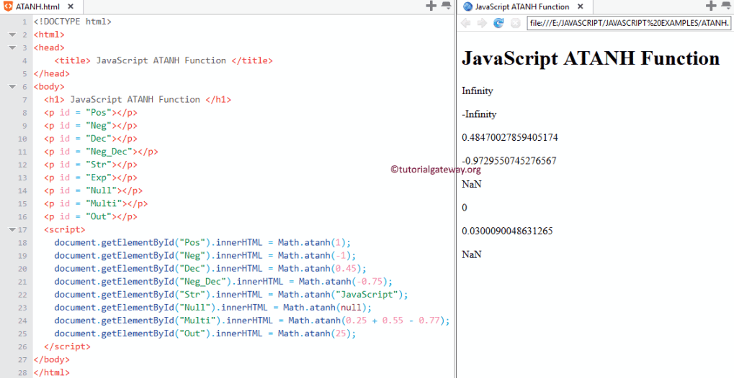The width and height of the screenshot is (734, 378).
Task: Go forward in the browser preview
Action: click(482, 23)
